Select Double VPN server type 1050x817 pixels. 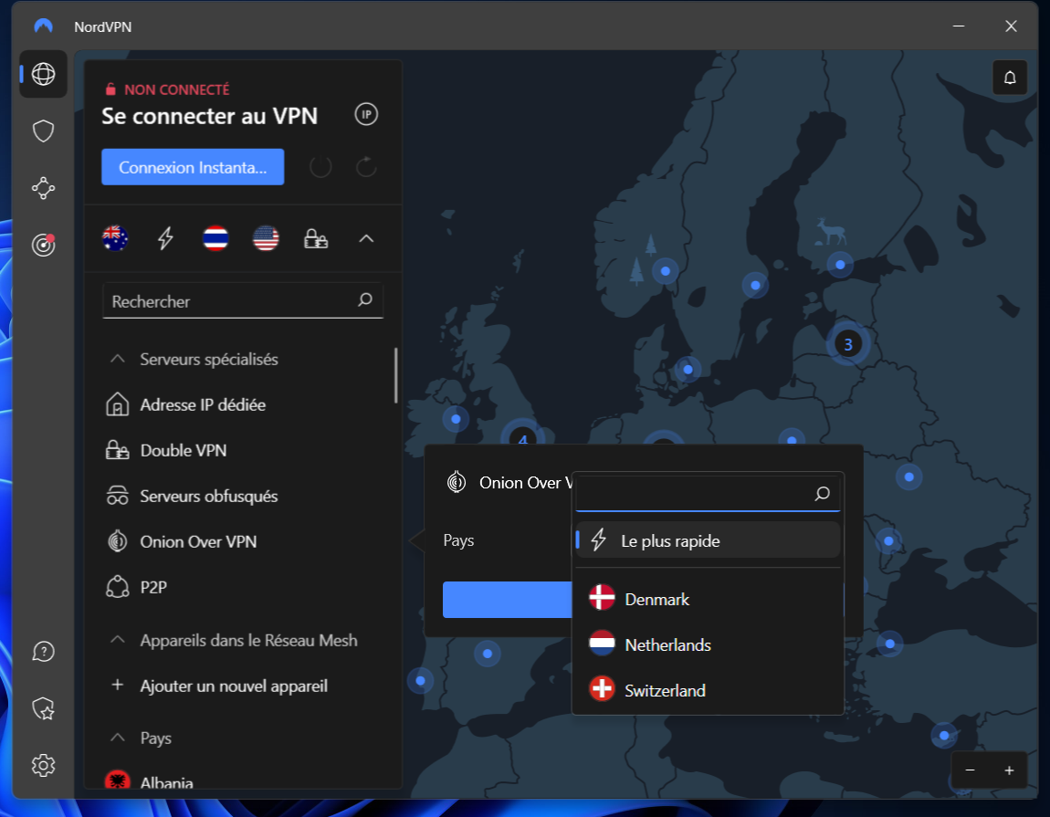tap(184, 451)
